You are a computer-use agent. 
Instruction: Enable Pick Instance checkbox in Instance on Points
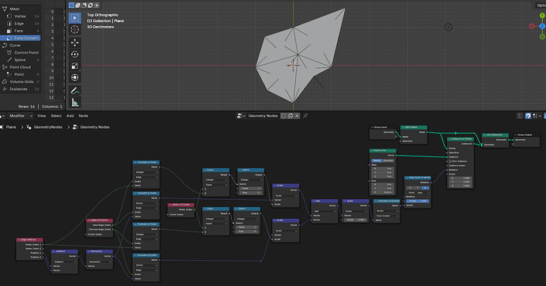coord(450,161)
